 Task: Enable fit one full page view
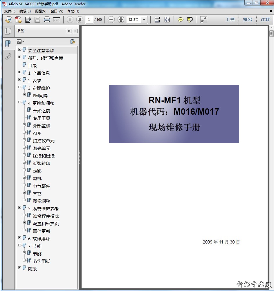[x=167, y=20]
